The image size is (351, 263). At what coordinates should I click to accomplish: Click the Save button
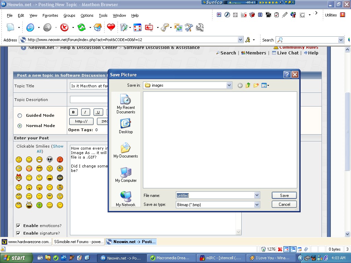(284, 196)
